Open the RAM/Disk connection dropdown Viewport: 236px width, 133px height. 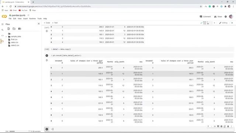tap(215, 23)
